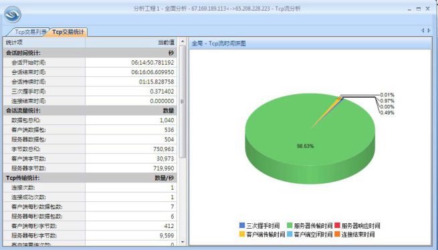
Task: Click the 统计项 column header
Action: point(44,43)
